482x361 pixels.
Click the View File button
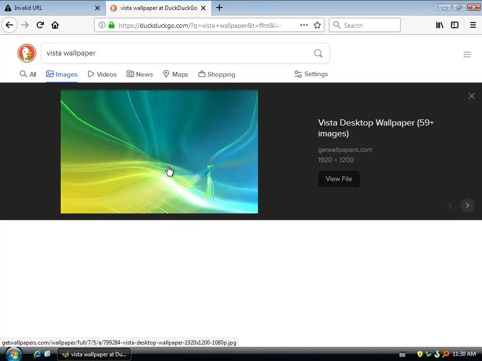(x=339, y=179)
